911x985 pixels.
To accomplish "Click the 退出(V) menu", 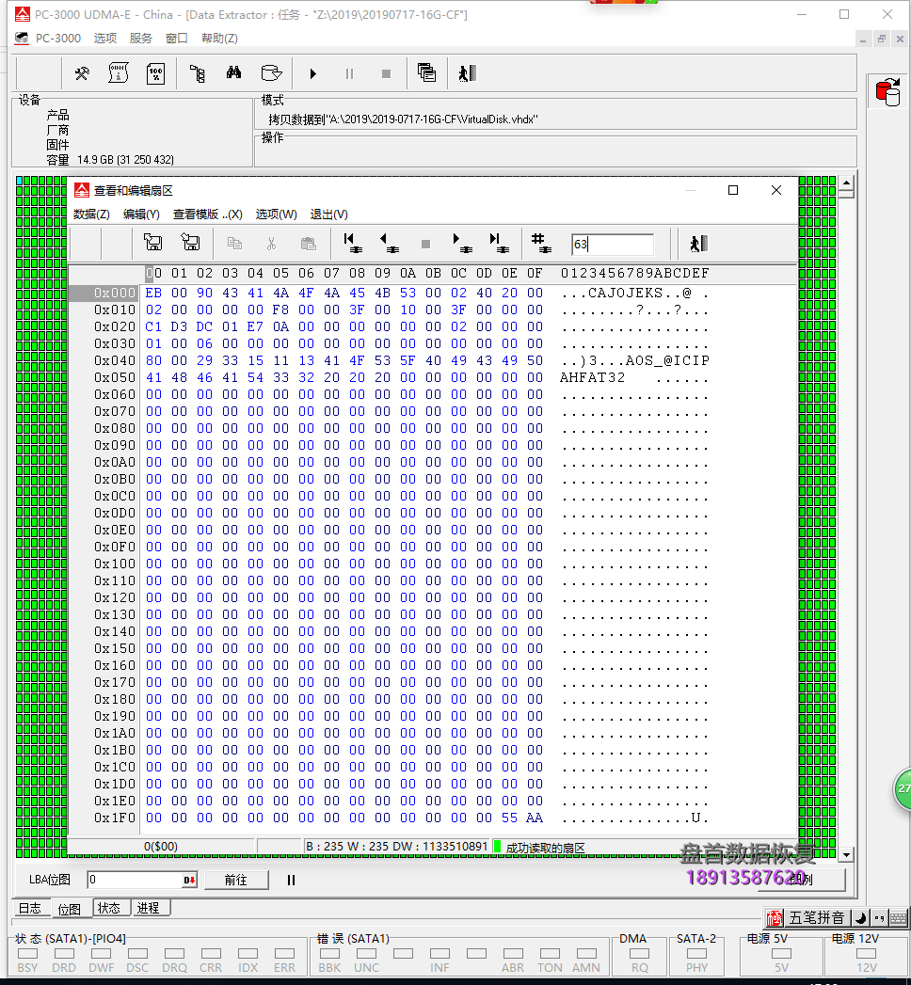I will click(328, 214).
